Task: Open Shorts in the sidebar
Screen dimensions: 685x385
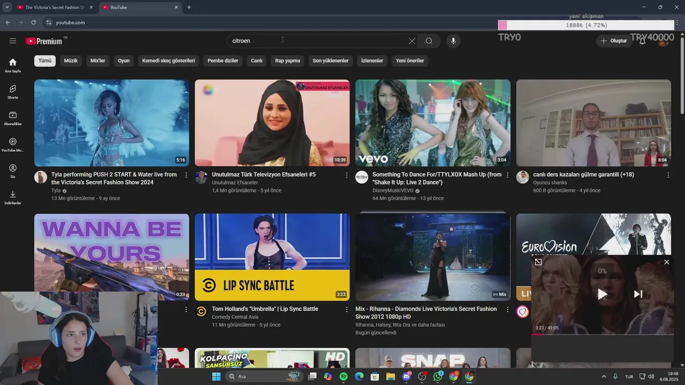Action: point(13,92)
